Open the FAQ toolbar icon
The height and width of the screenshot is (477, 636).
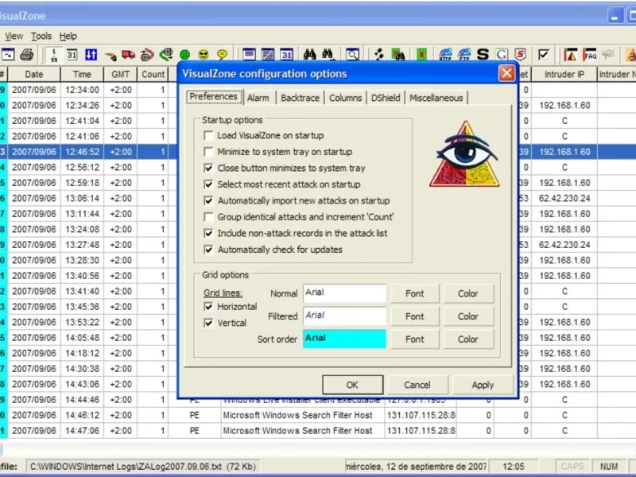[589, 54]
